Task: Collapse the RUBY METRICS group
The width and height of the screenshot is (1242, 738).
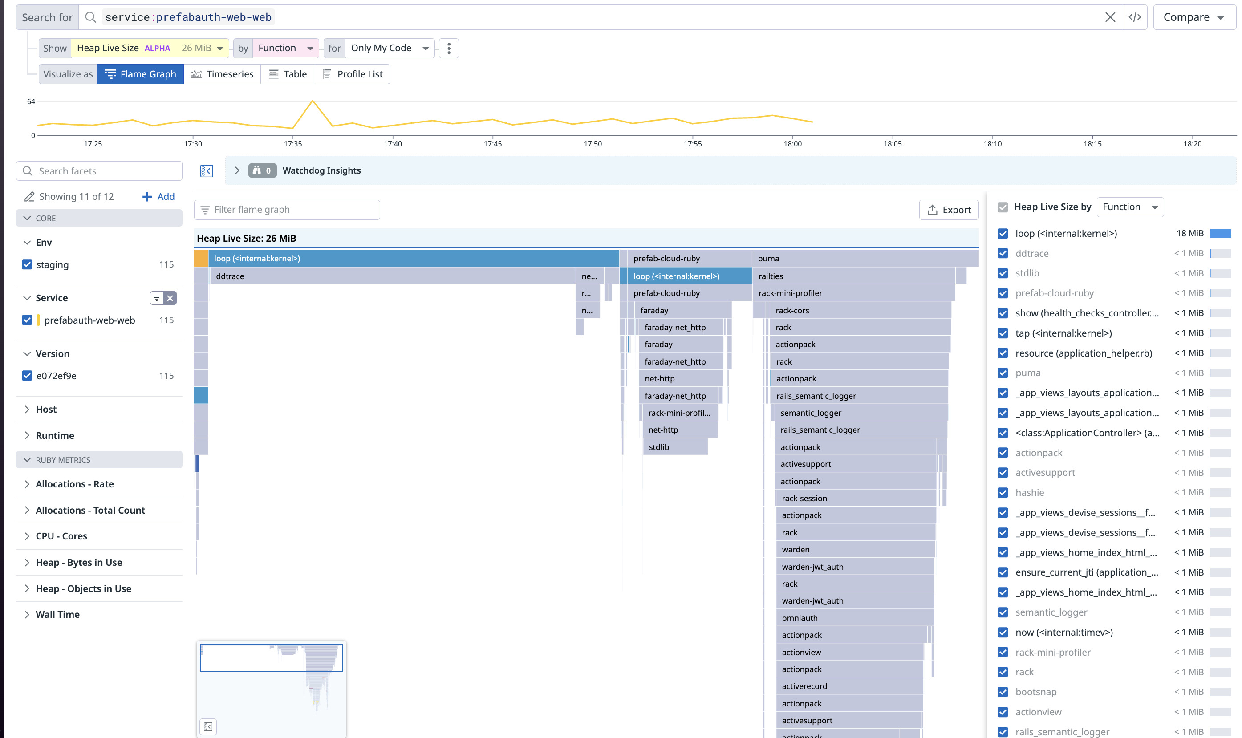Action: tap(99, 460)
